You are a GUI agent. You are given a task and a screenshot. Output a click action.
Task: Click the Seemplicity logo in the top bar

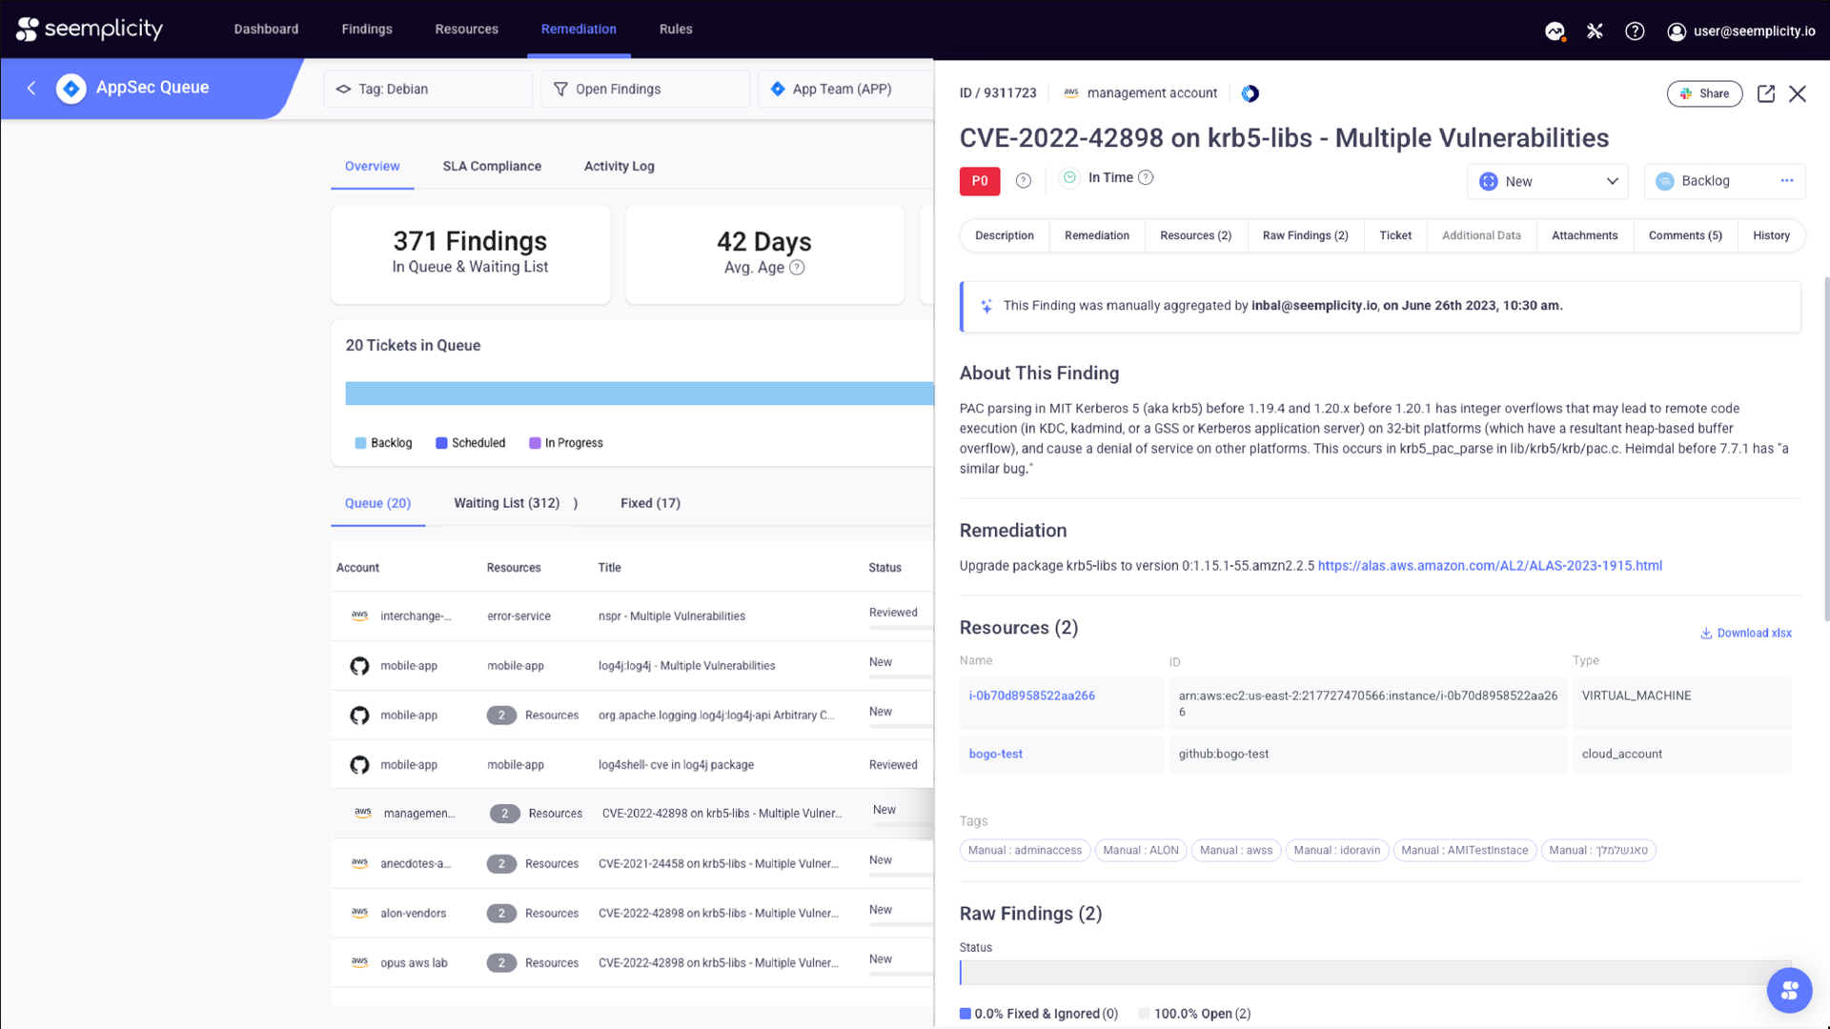click(89, 29)
